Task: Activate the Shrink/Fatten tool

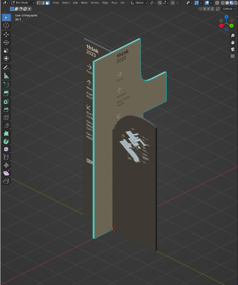Action: [x=6, y=165]
